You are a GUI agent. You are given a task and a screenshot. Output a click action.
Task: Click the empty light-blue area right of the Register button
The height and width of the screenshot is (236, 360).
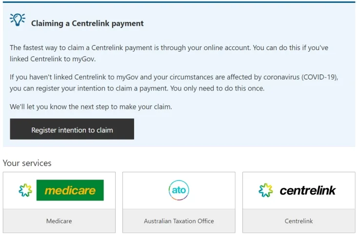point(244,129)
